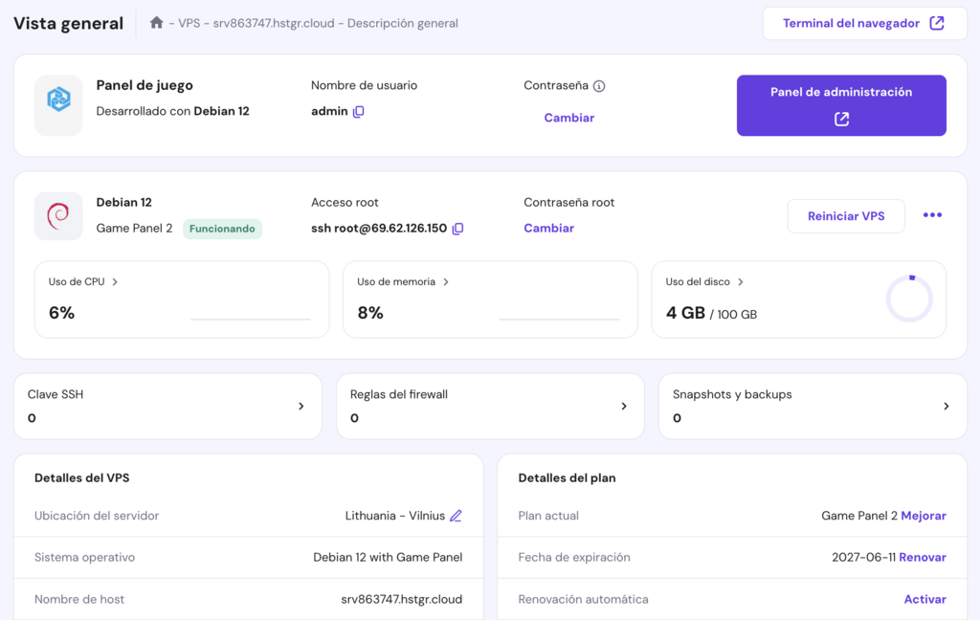The height and width of the screenshot is (620, 980).
Task: Click Cambiar under Contraseña root
Action: click(x=548, y=228)
